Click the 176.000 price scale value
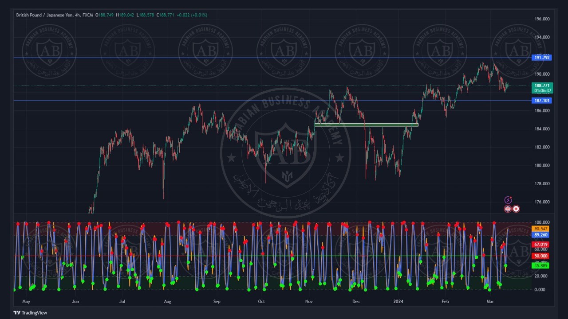The height and width of the screenshot is (319, 568). tap(542, 202)
